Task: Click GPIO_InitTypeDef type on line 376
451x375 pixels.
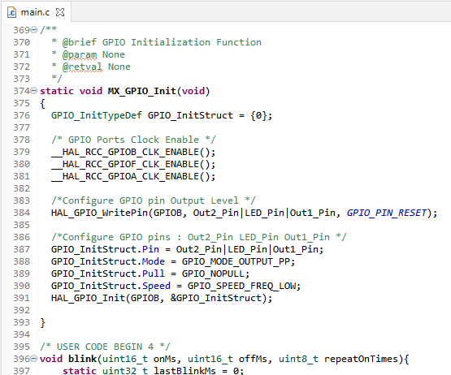Action: pyautogui.click(x=97, y=115)
